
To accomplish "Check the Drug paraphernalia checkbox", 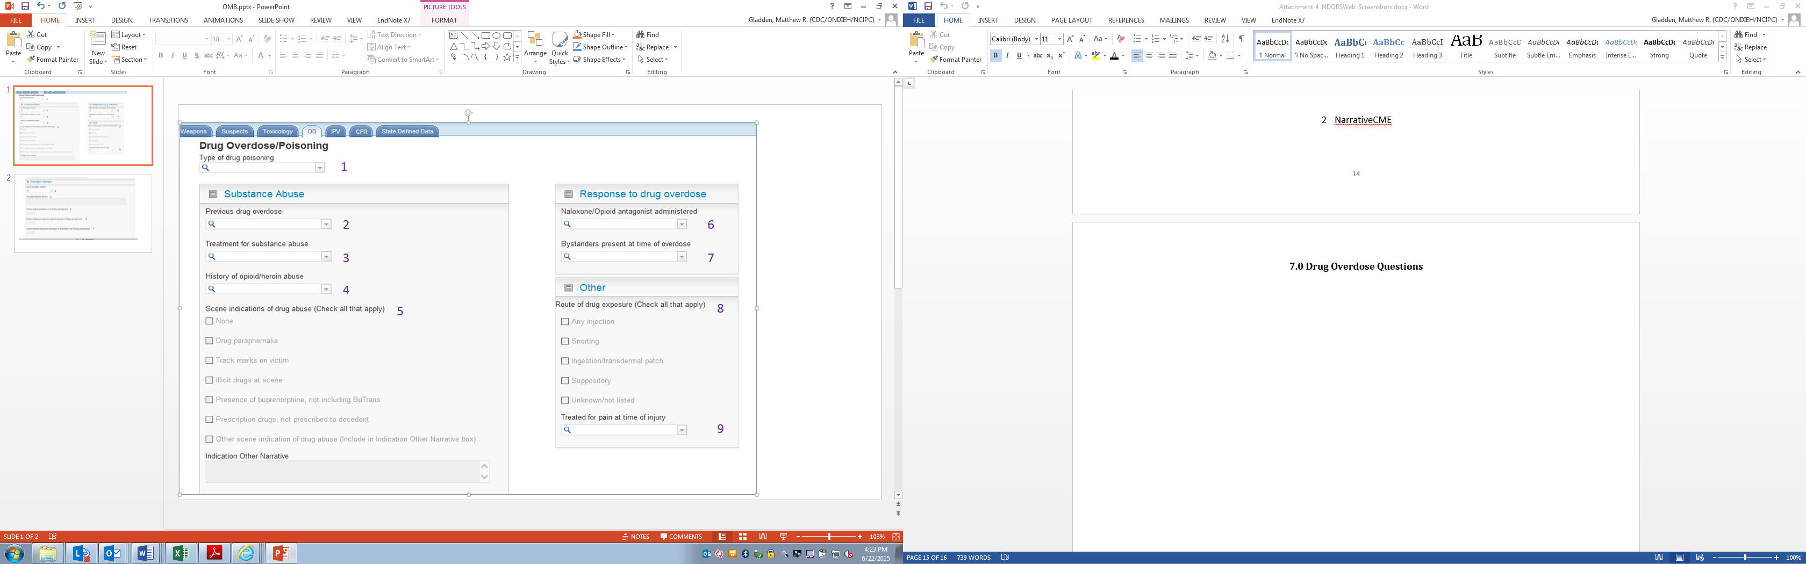I will coord(210,341).
